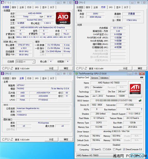Switch to 主板 tab in processor CPU-Z window

pyautogui.click(x=22, y=7)
